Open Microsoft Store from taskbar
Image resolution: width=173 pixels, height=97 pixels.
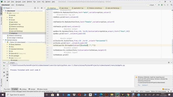pos(52,95)
